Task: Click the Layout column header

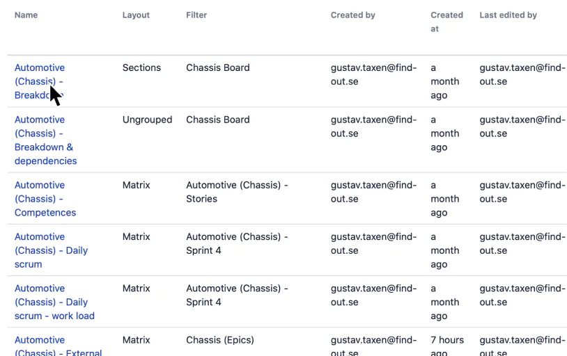Action: click(x=136, y=15)
